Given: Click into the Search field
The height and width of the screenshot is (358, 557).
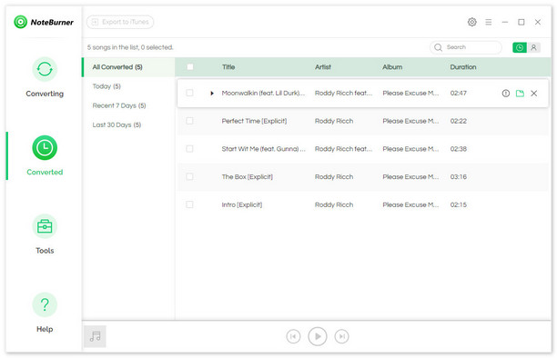Looking at the screenshot, I should (x=465, y=47).
